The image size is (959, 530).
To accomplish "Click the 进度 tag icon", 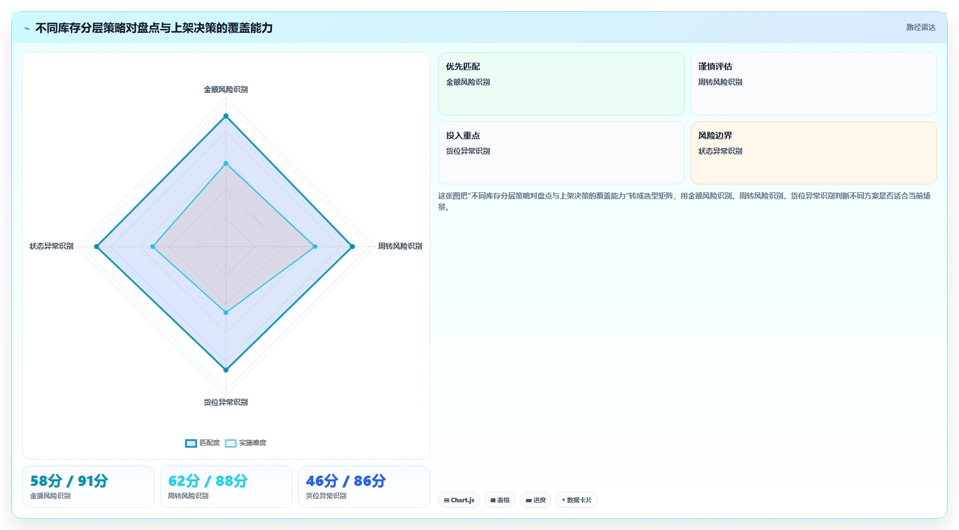I will point(528,500).
